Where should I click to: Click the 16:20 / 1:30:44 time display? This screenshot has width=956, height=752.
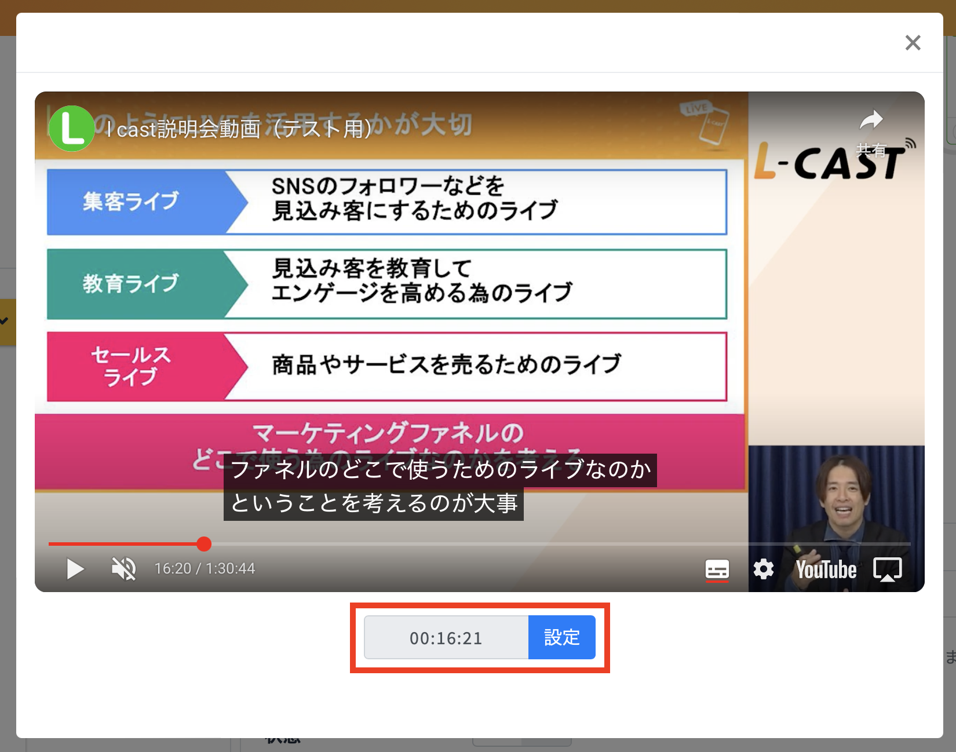tap(205, 568)
